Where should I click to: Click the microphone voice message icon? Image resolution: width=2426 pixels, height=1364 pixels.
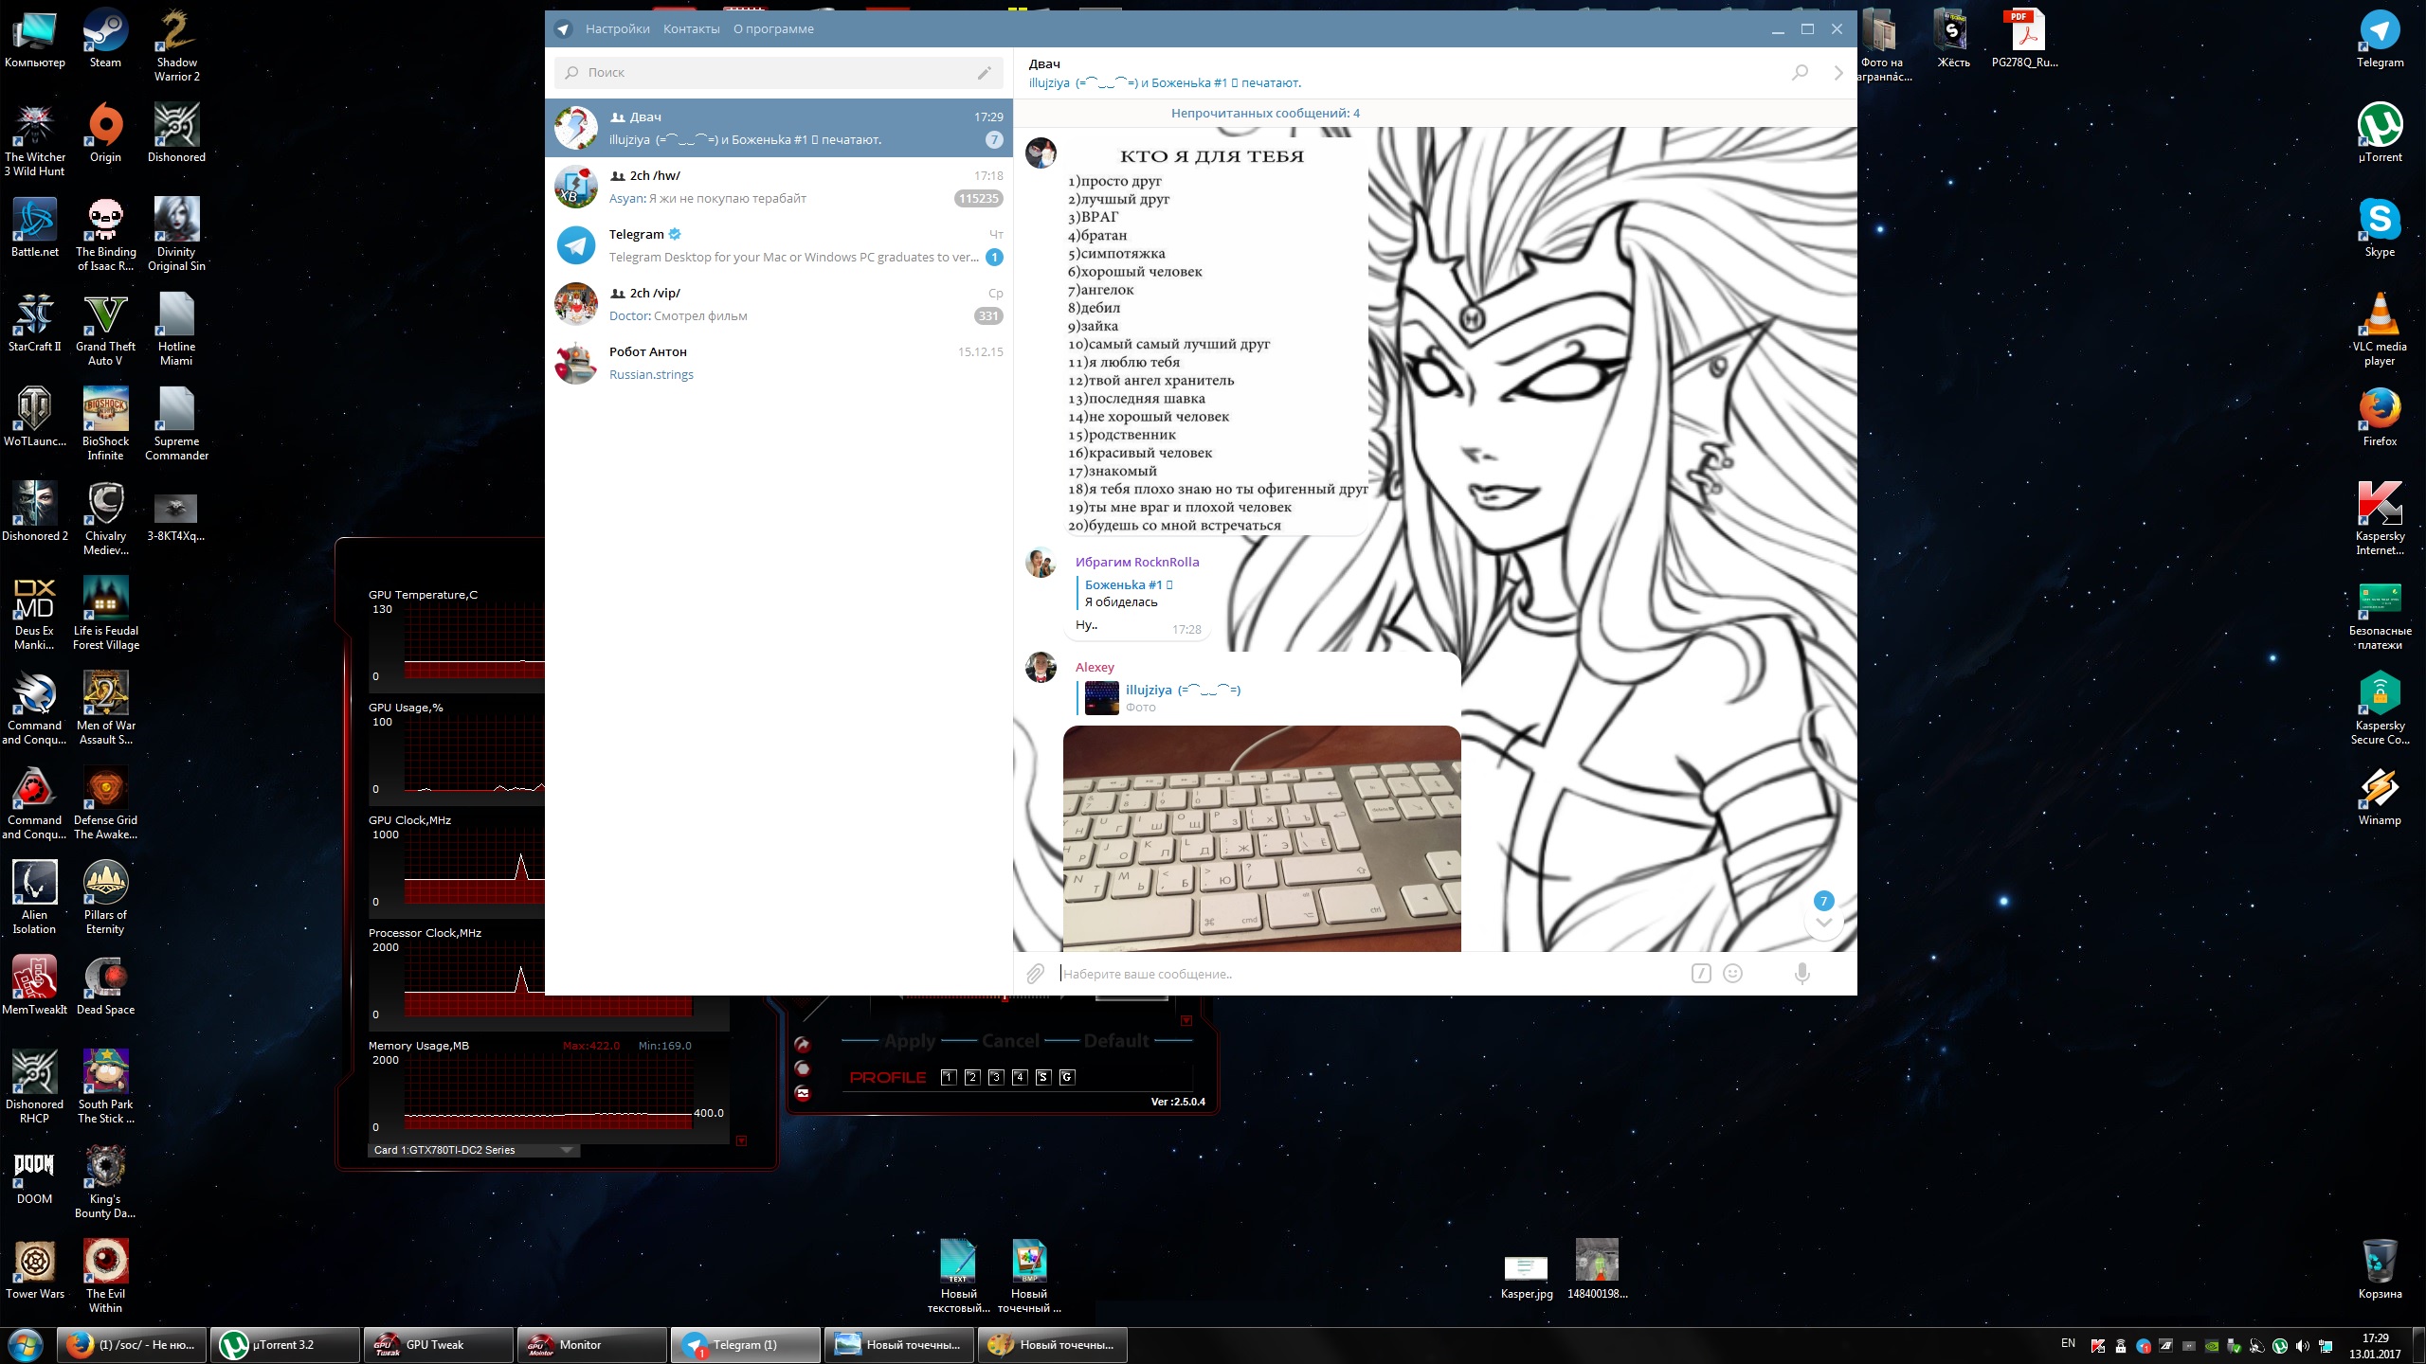1801,974
